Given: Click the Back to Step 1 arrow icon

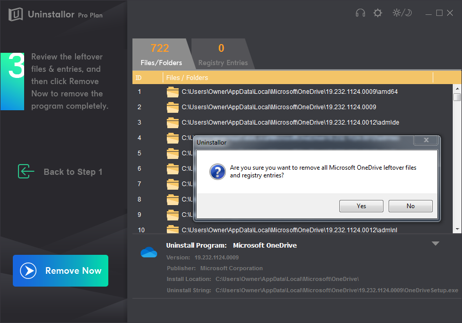Looking at the screenshot, I should click(26, 171).
